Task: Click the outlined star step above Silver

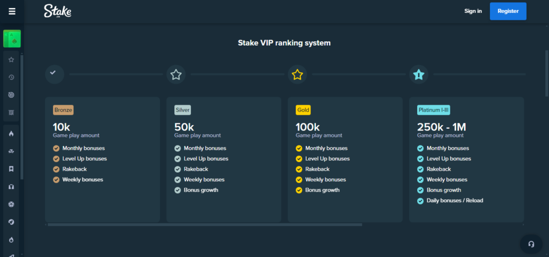Action: coord(176,75)
